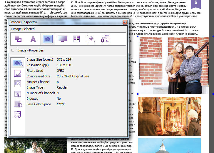This screenshot has width=214, height=153.
Task: Open the Fill and Stroke inspector category
Action: [18, 39]
